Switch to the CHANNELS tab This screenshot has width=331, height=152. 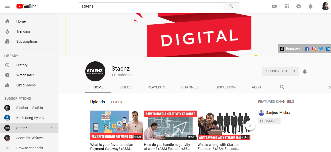pyautogui.click(x=190, y=87)
